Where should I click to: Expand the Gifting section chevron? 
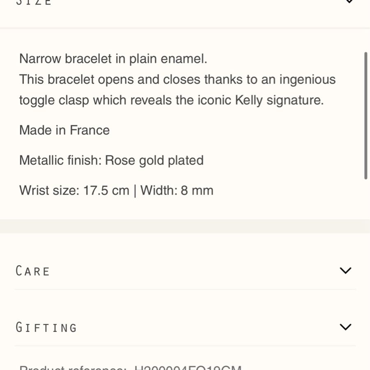point(345,327)
